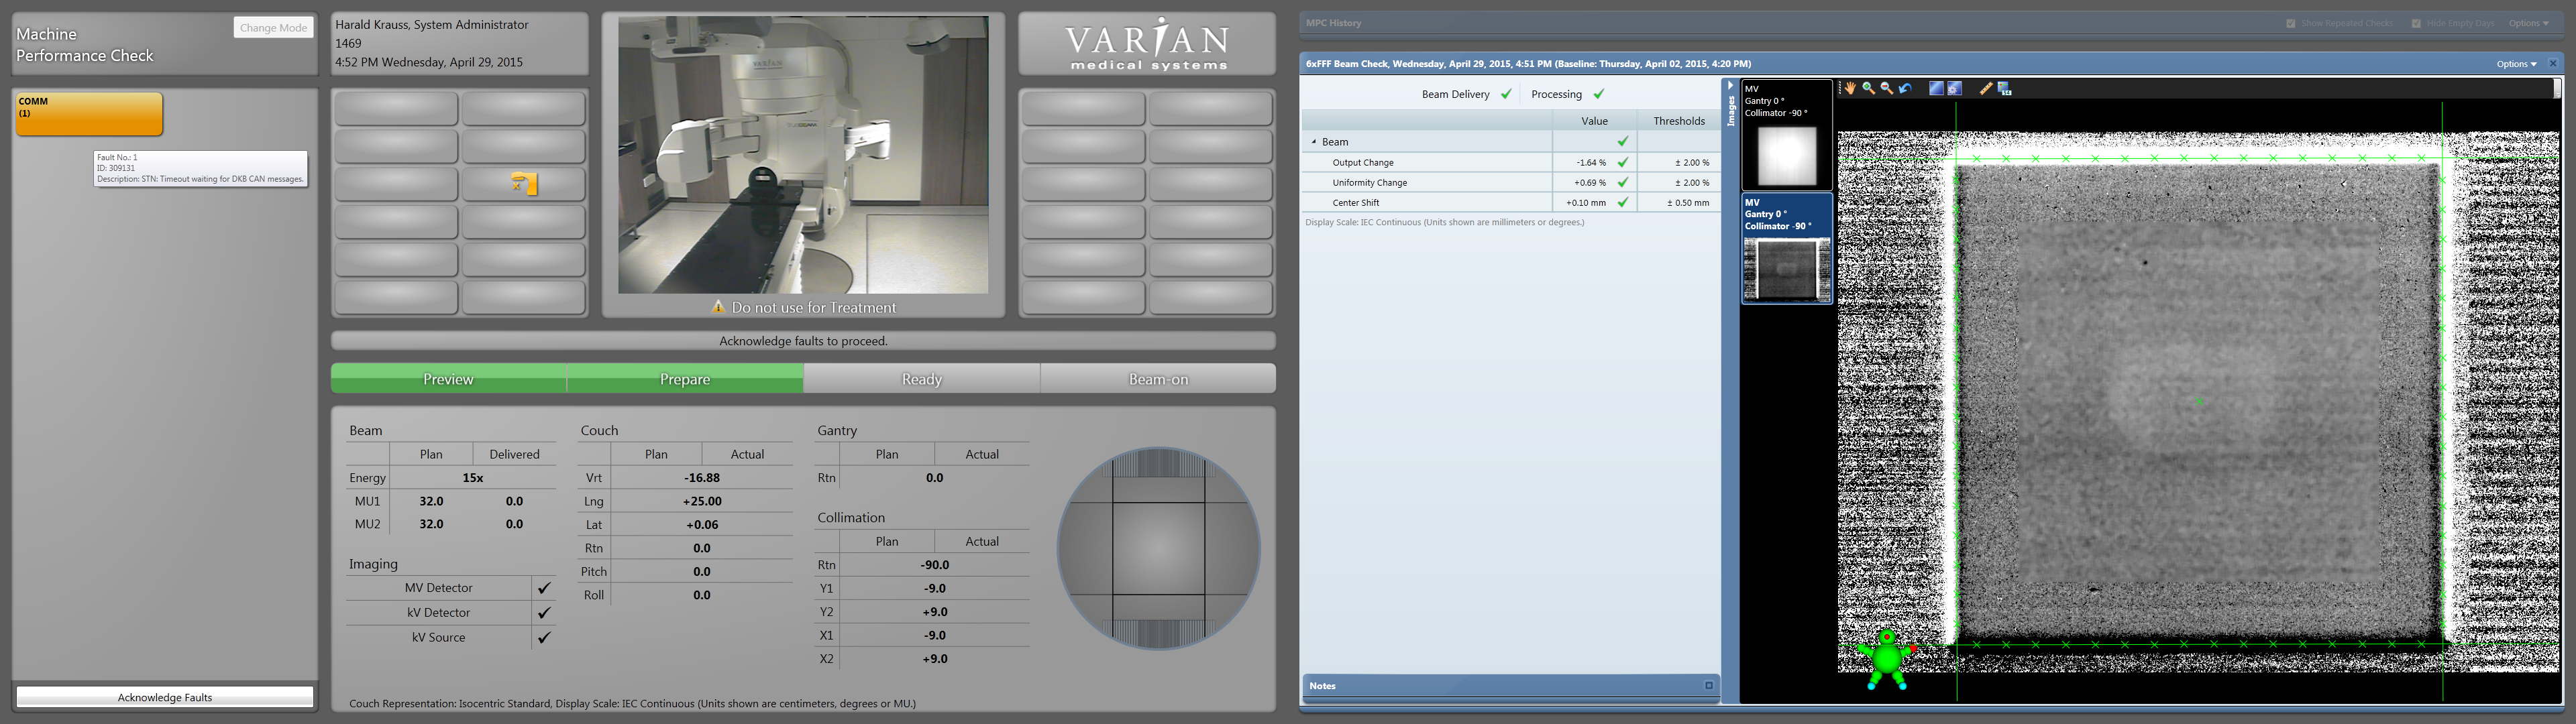Select the ruler measurement tool

1986,89
